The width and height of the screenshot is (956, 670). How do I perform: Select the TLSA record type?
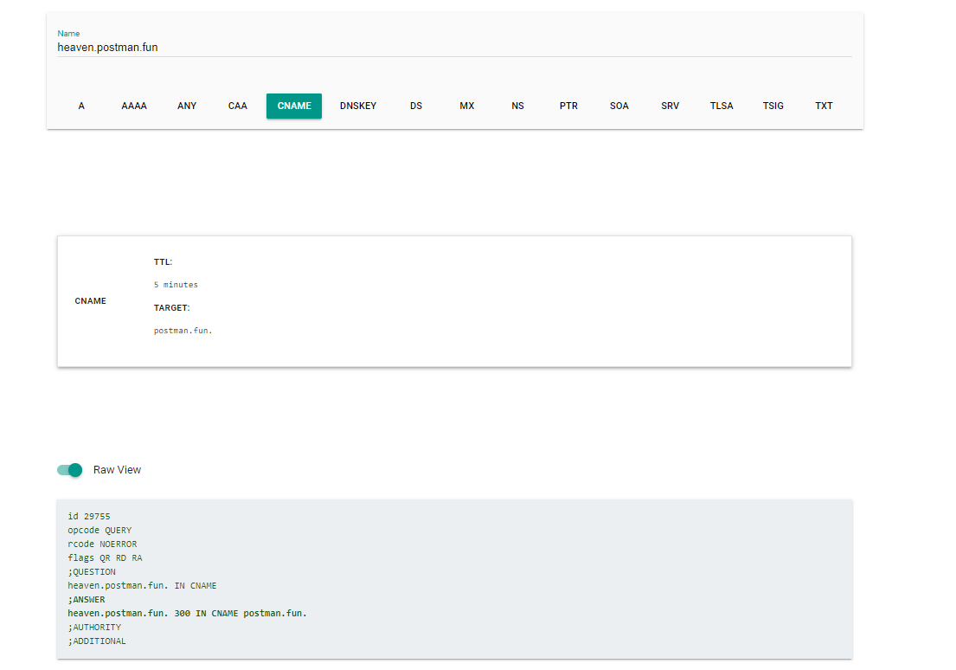click(722, 106)
